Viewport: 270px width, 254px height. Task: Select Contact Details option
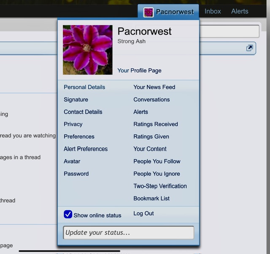click(x=83, y=112)
